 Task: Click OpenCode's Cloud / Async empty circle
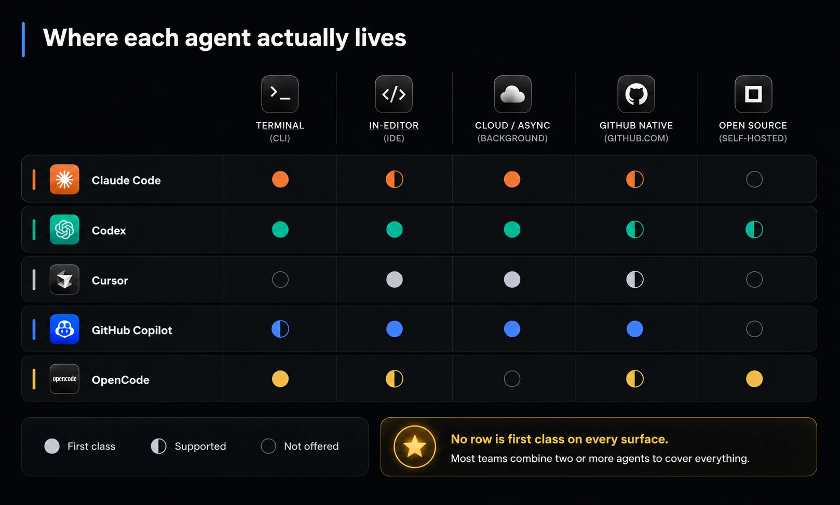[x=512, y=379]
